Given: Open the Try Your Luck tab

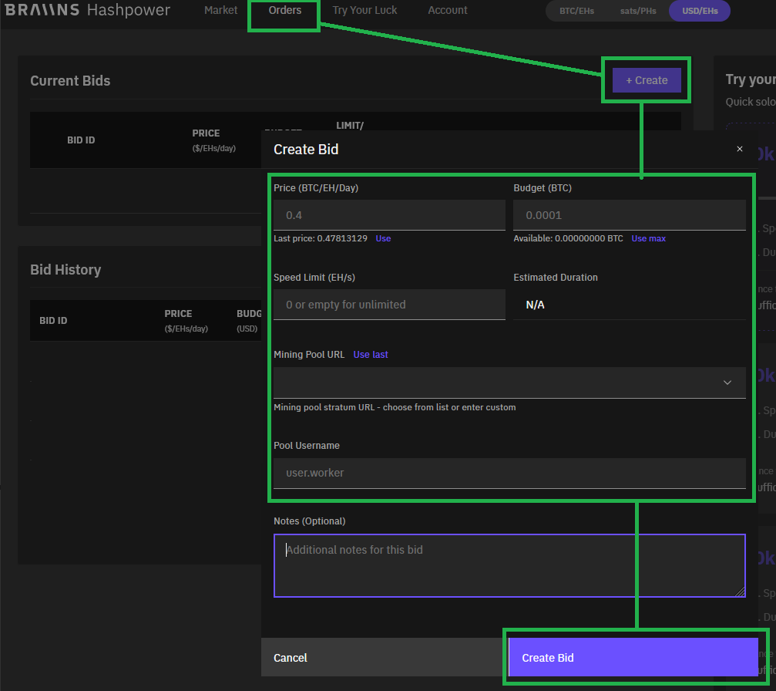Looking at the screenshot, I should click(x=364, y=10).
